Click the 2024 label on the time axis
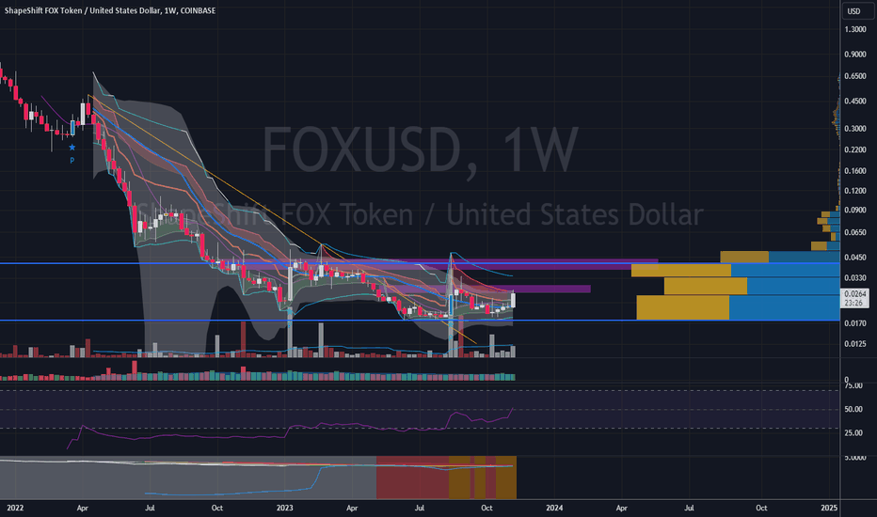The height and width of the screenshot is (517, 877). pyautogui.click(x=554, y=508)
